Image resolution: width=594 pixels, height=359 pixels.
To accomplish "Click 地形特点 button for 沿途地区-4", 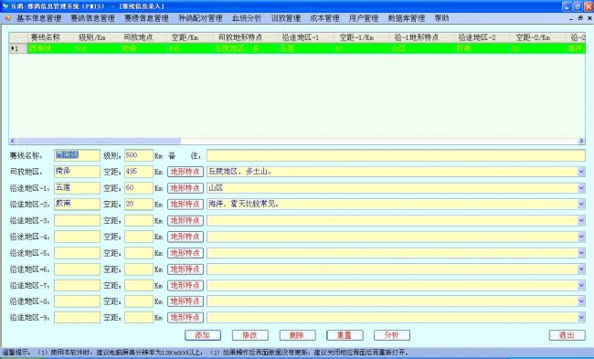I will (x=186, y=237).
